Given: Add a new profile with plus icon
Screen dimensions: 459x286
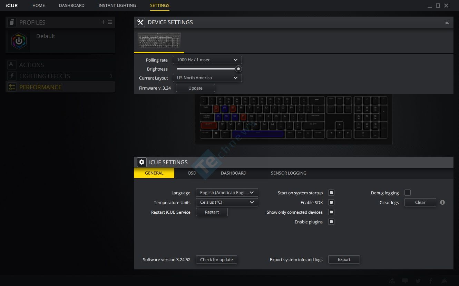Looking at the screenshot, I should click(x=103, y=22).
